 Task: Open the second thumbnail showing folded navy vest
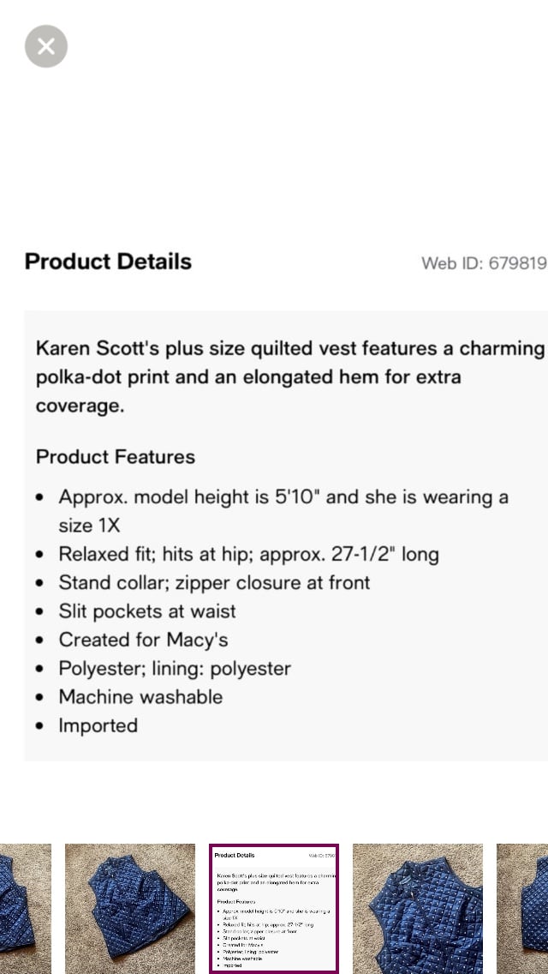pyautogui.click(x=130, y=908)
